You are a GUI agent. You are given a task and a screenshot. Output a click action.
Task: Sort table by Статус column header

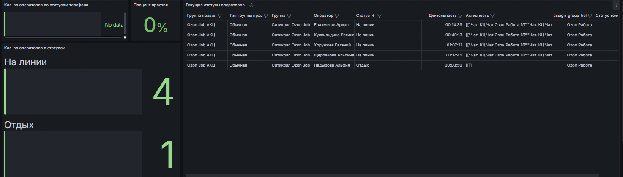point(363,16)
